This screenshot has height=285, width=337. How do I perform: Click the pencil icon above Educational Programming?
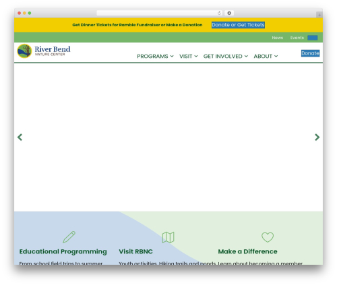click(69, 237)
